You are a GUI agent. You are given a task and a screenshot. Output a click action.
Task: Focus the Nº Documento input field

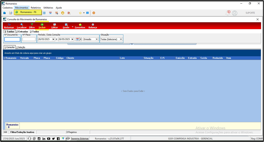pyautogui.click(x=12, y=39)
